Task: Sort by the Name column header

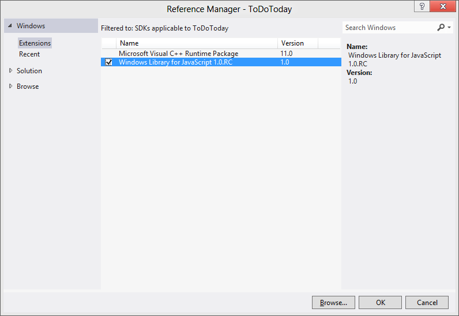Action: pyautogui.click(x=197, y=43)
